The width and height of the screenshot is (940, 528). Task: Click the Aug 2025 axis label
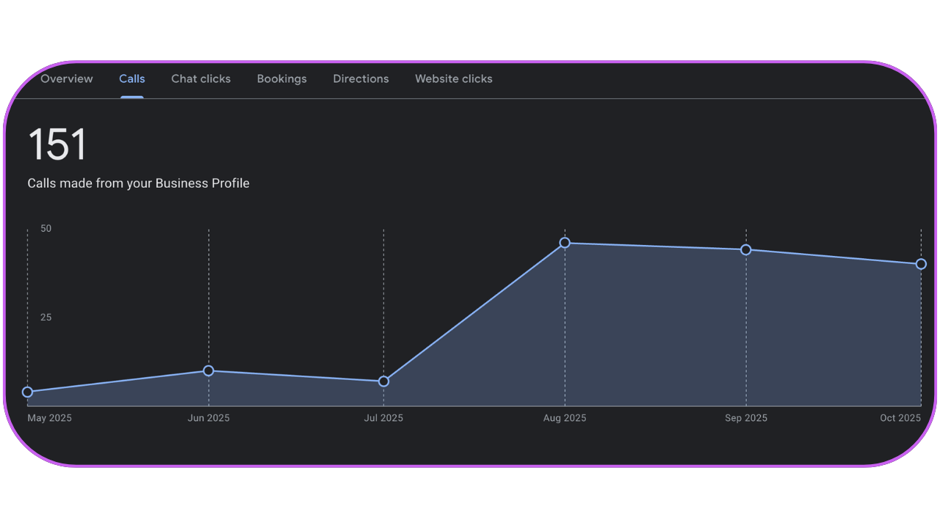pyautogui.click(x=565, y=418)
